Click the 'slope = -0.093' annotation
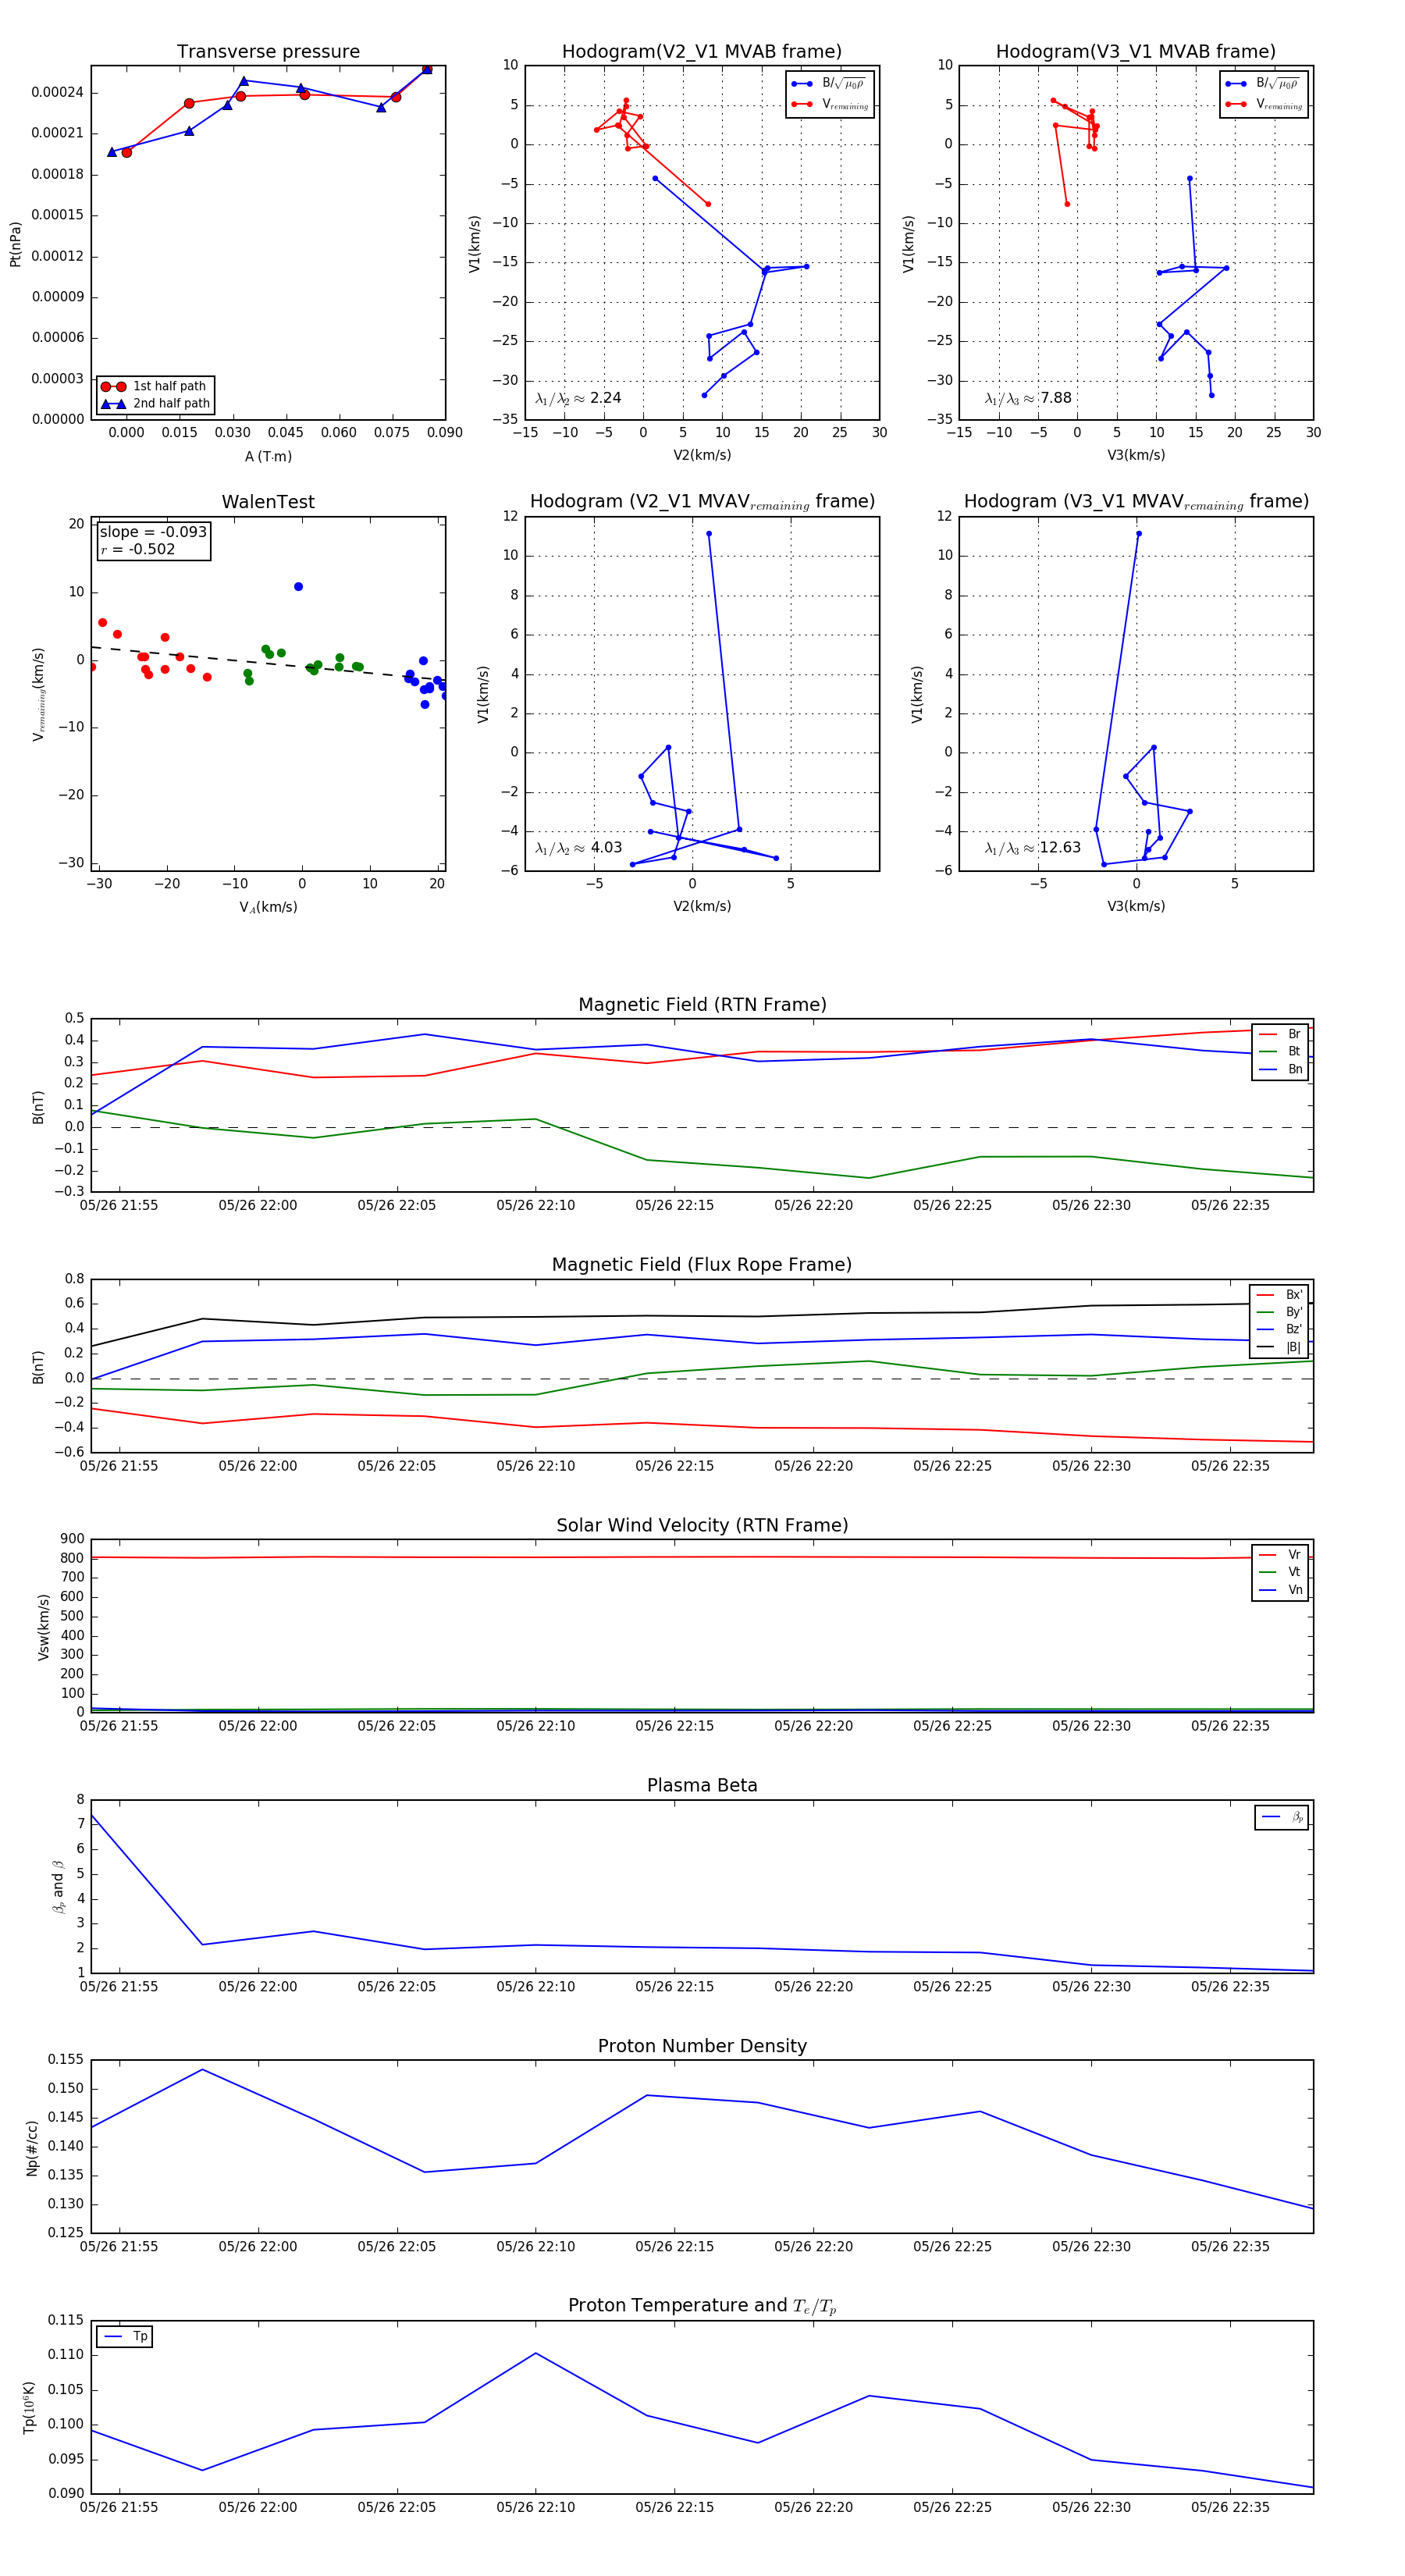This screenshot has width=1405, height=2576. point(153,532)
